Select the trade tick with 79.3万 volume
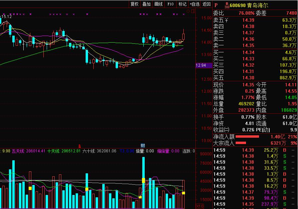 (x=255, y=192)
